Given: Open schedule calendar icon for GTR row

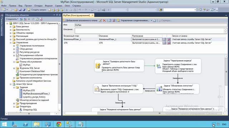Looking at the screenshot, I should (164, 43).
